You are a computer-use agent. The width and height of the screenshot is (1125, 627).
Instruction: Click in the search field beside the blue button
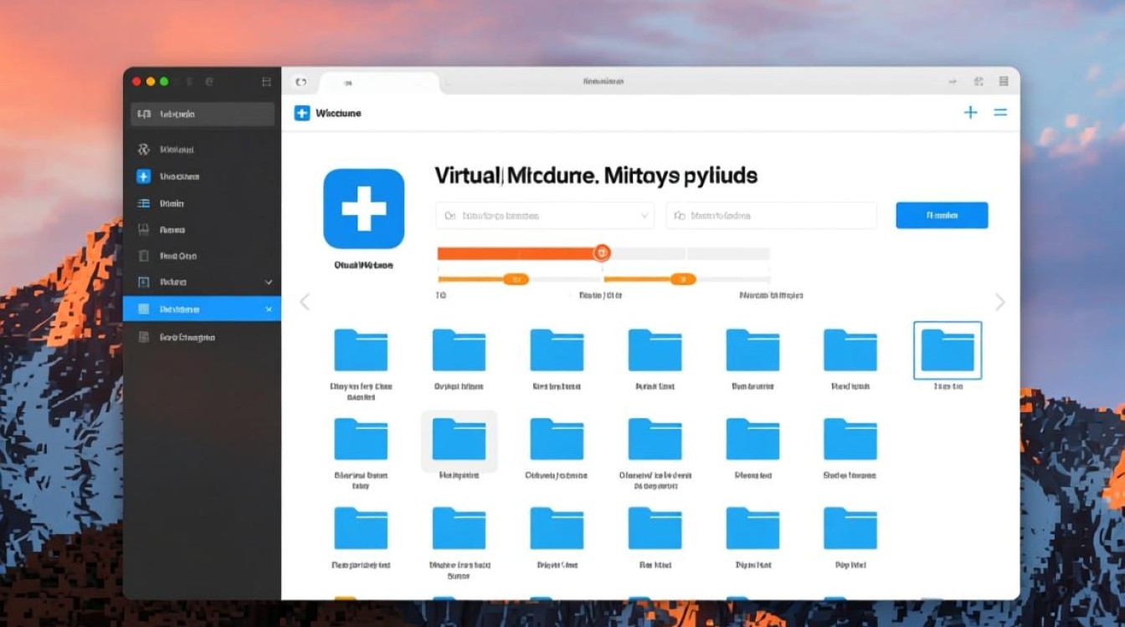coord(770,216)
